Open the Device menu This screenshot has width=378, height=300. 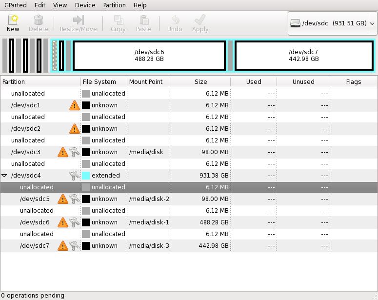pyautogui.click(x=85, y=5)
